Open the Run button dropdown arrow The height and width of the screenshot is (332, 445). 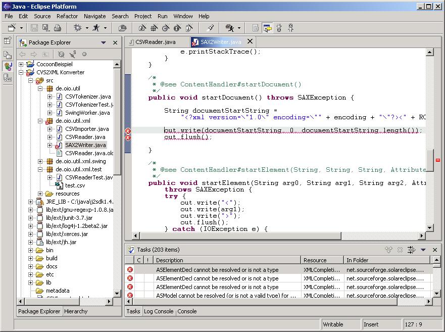tap(105, 28)
